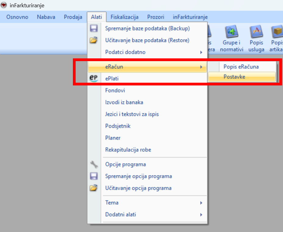Click the folder icon beside Restore
The image size is (283, 232).
(x=94, y=40)
